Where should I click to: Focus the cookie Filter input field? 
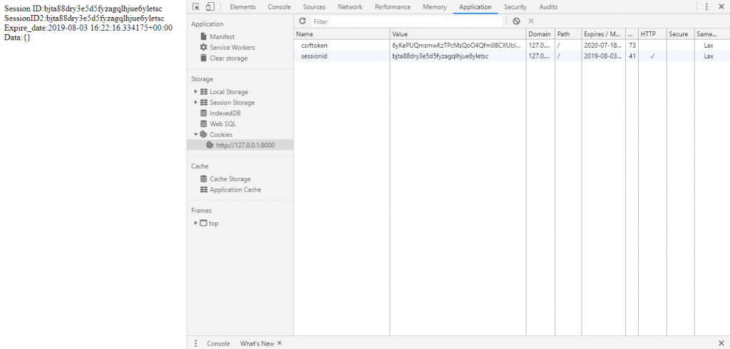pyautogui.click(x=407, y=21)
